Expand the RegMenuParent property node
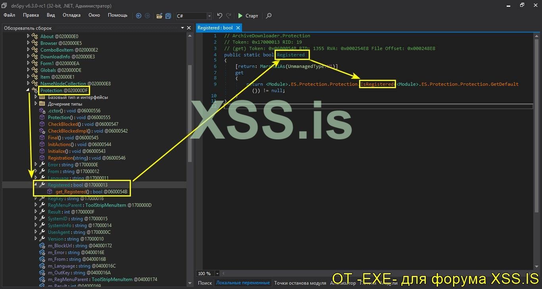 pyautogui.click(x=36, y=205)
